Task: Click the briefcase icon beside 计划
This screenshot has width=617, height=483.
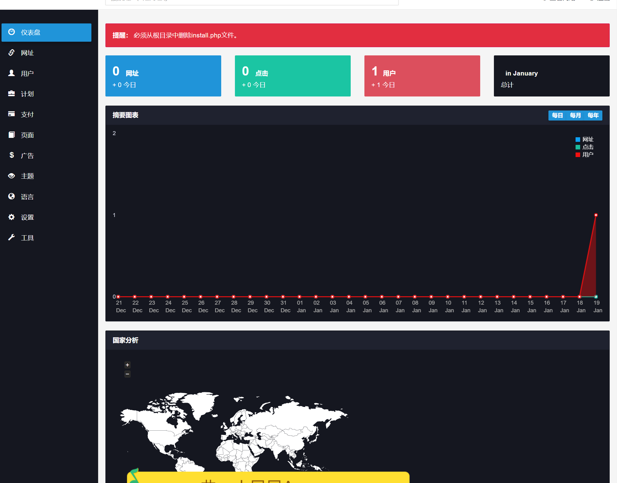Action: point(12,93)
